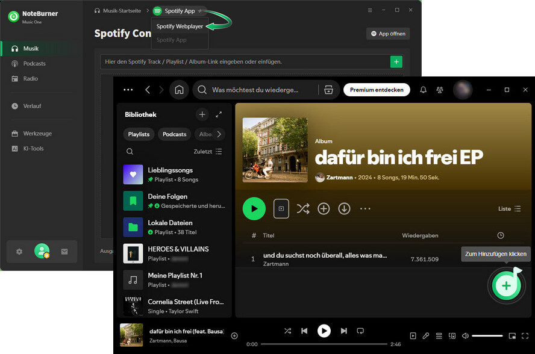Download the album using the arrow icon

344,209
